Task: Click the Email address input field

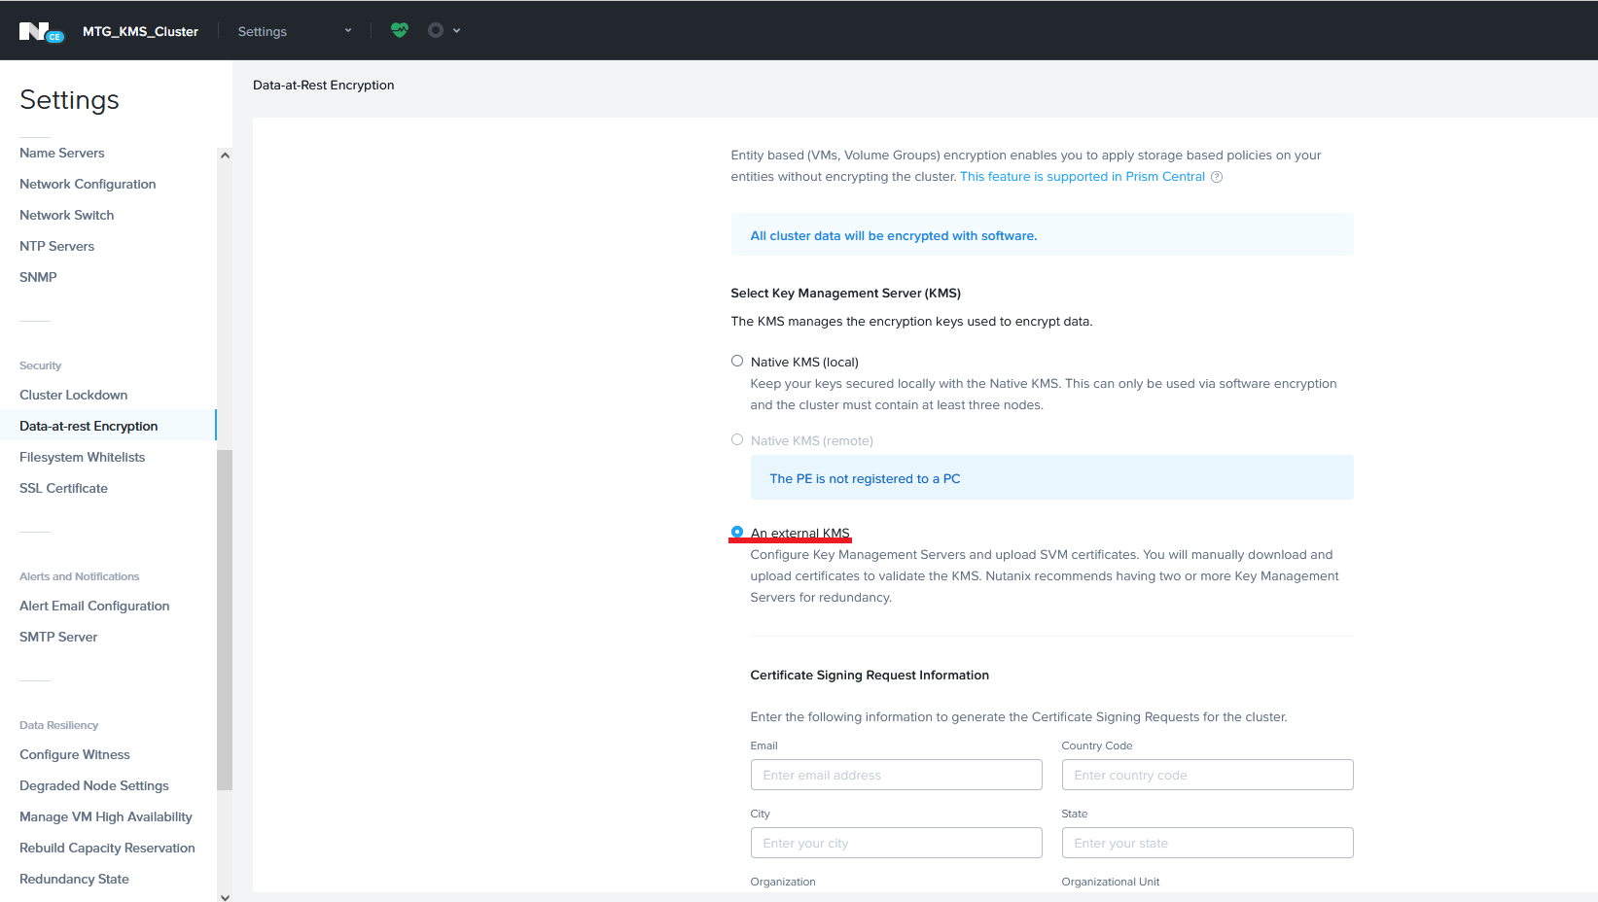Action: click(896, 775)
